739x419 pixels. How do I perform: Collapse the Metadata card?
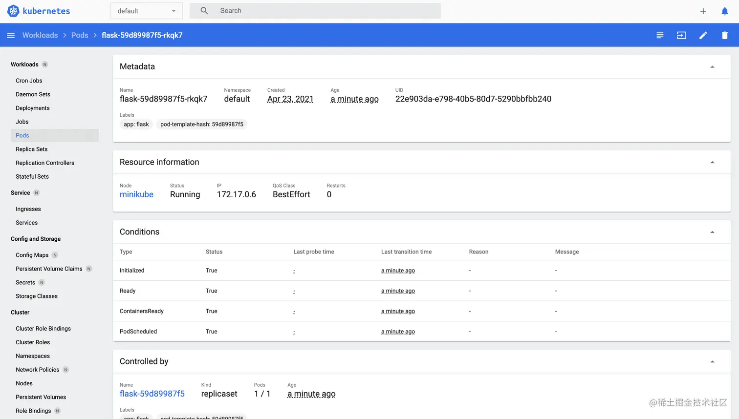click(x=712, y=67)
